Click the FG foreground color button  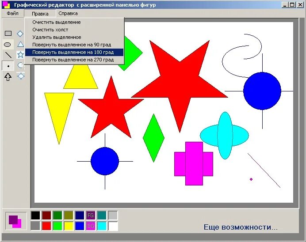(91, 216)
